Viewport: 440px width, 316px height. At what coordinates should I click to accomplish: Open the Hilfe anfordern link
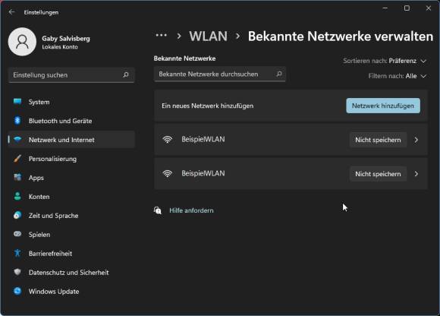191,210
